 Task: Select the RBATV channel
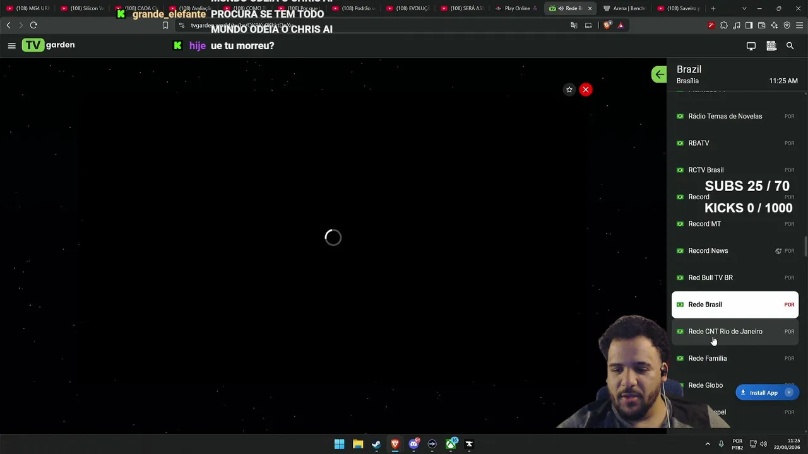pyautogui.click(x=735, y=143)
